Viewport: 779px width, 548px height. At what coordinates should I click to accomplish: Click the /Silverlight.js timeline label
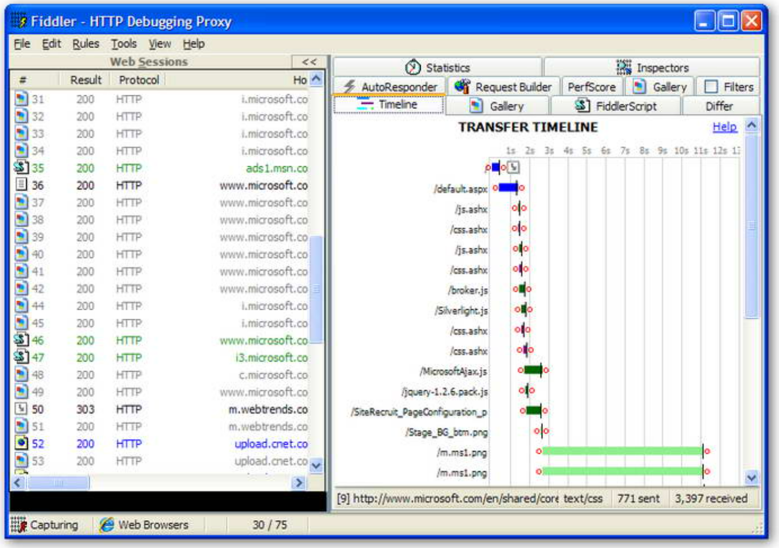(x=461, y=311)
